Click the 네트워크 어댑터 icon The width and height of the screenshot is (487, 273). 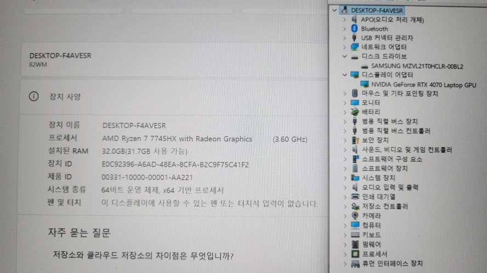click(x=355, y=47)
